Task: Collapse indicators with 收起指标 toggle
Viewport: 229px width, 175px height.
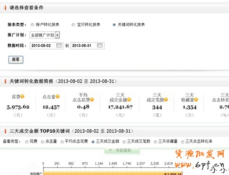Action: 122,150
